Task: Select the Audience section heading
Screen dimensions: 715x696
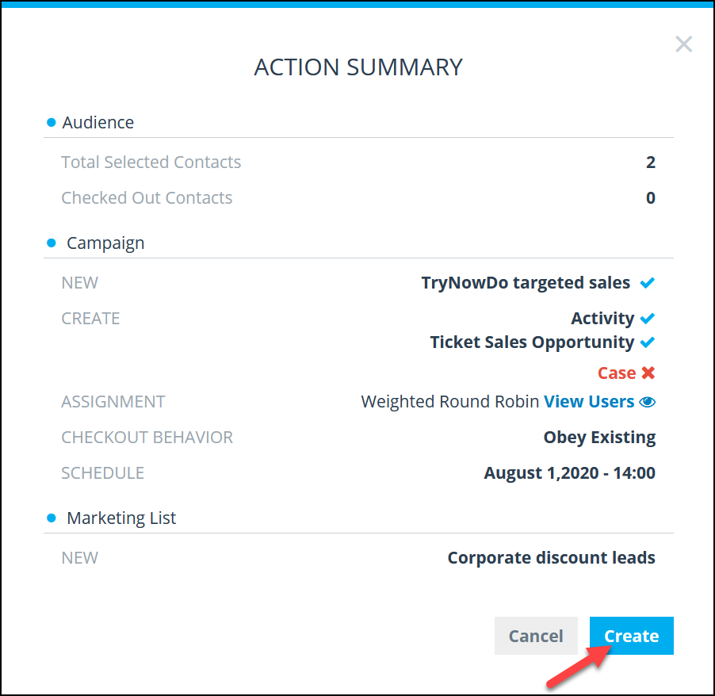Action: (98, 122)
